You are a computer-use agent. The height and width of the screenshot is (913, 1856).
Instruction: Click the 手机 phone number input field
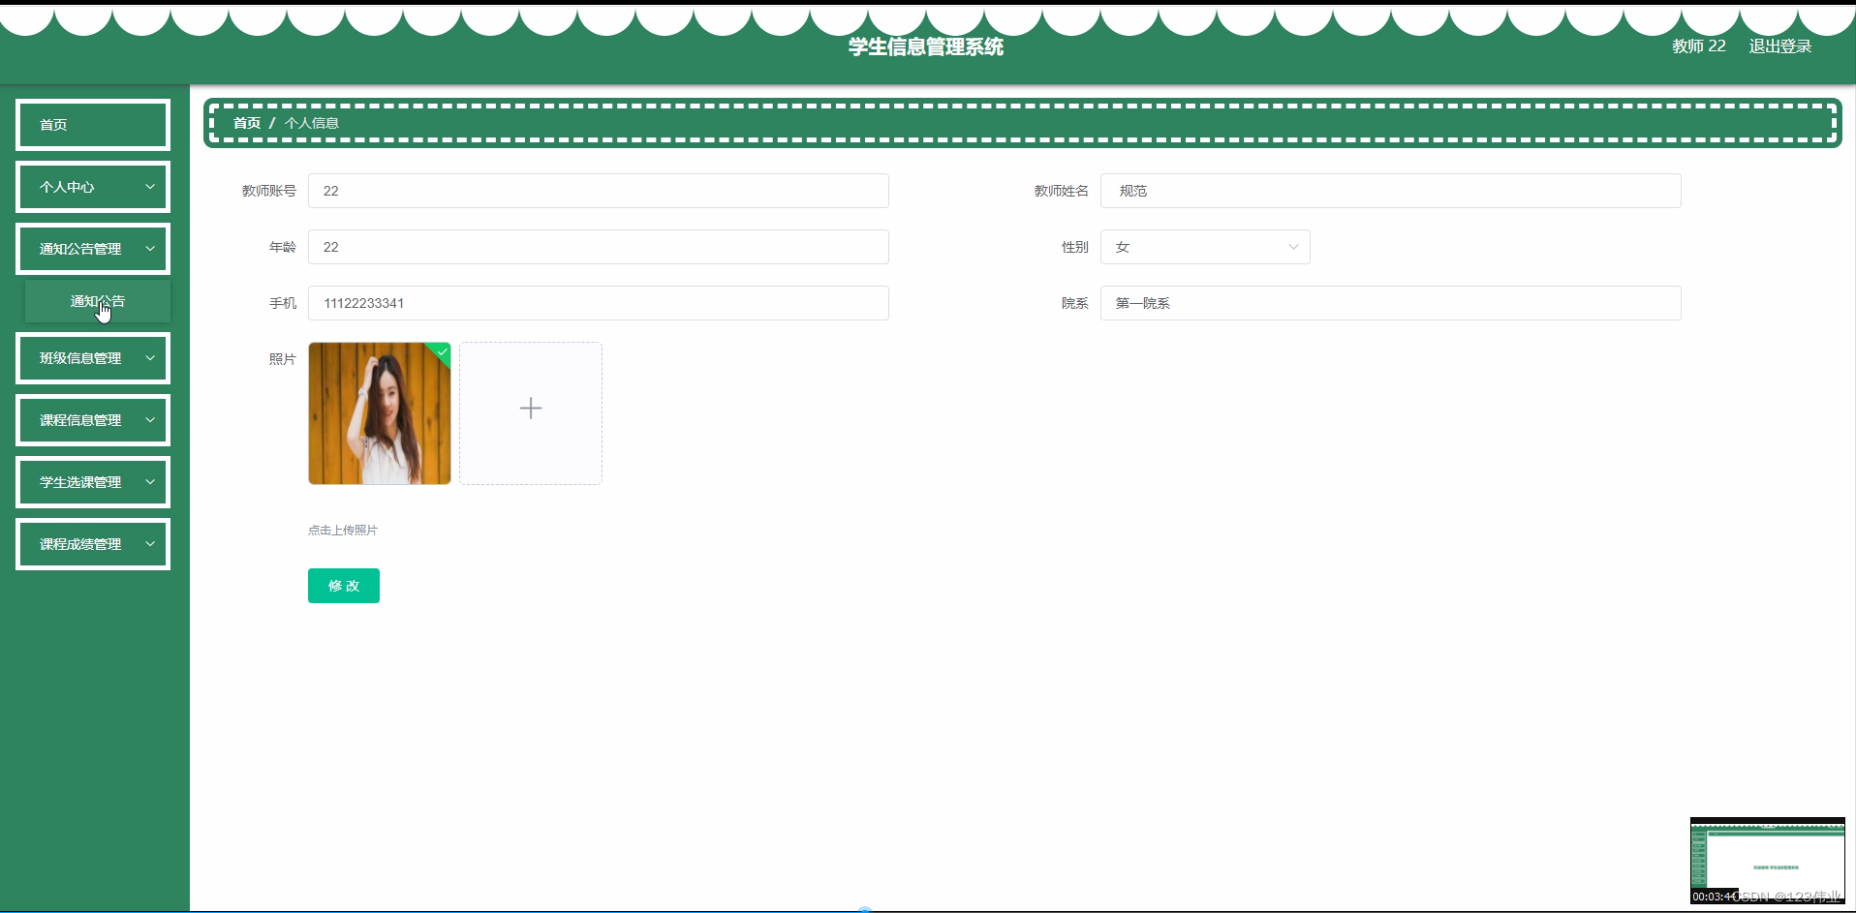pos(598,303)
